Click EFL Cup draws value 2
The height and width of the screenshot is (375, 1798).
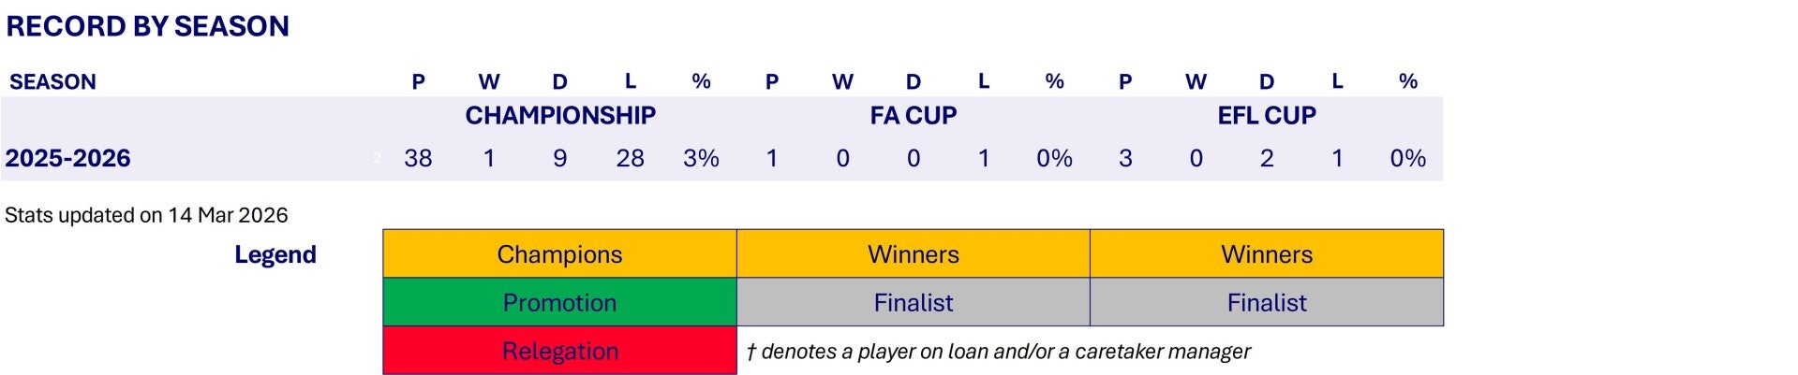click(x=1267, y=158)
